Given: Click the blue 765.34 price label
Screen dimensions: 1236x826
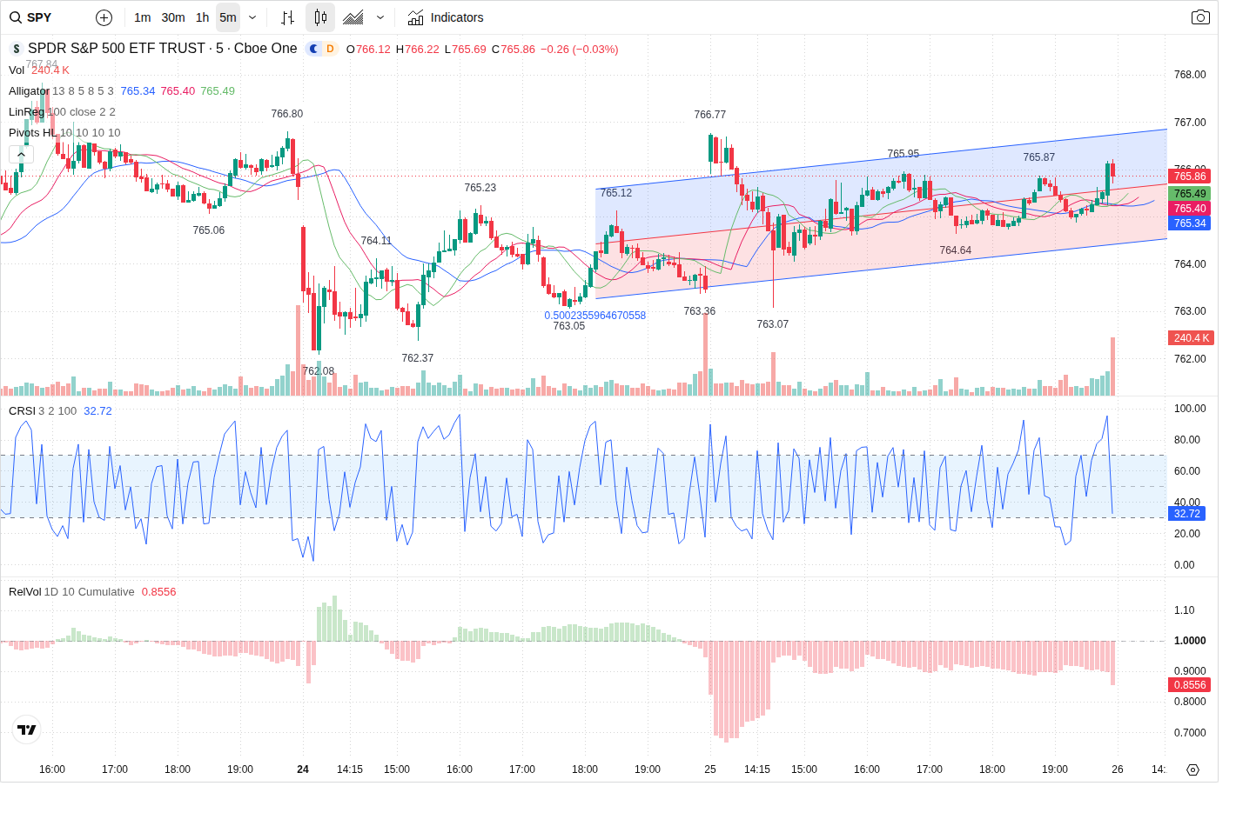Looking at the screenshot, I should (1189, 223).
